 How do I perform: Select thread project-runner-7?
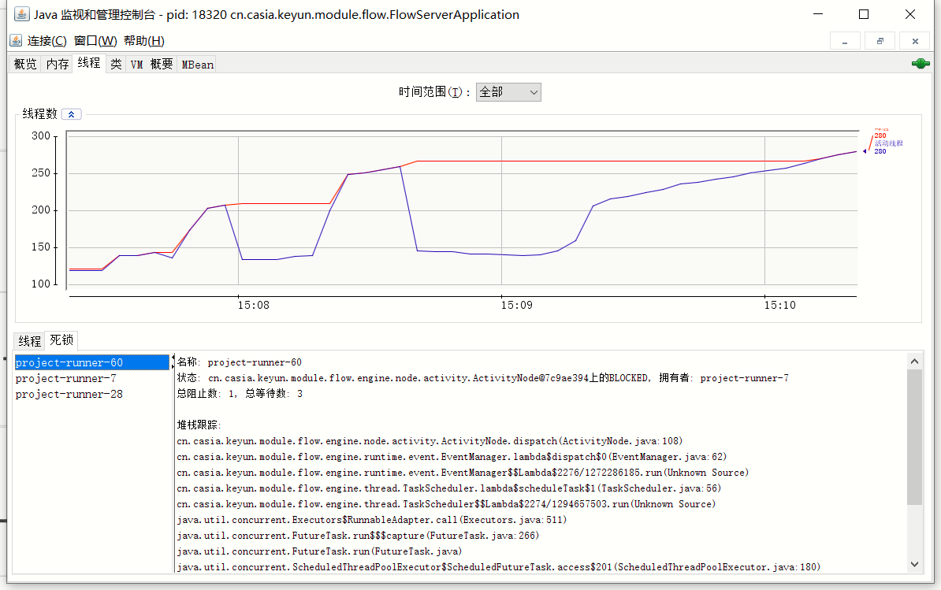pyautogui.click(x=92, y=378)
